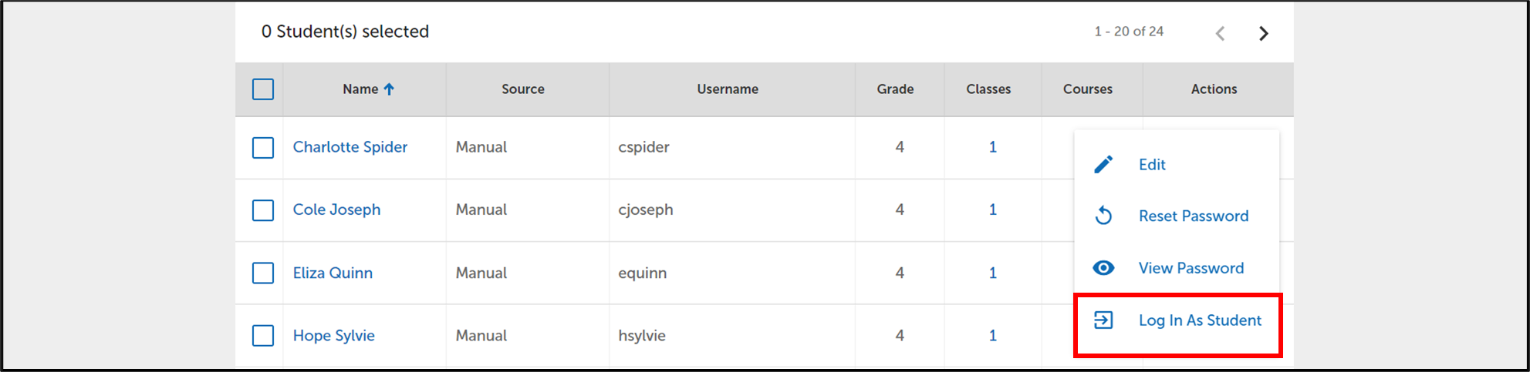The image size is (1530, 372).
Task: Click Cole Joseph's classes count link
Action: 992,209
